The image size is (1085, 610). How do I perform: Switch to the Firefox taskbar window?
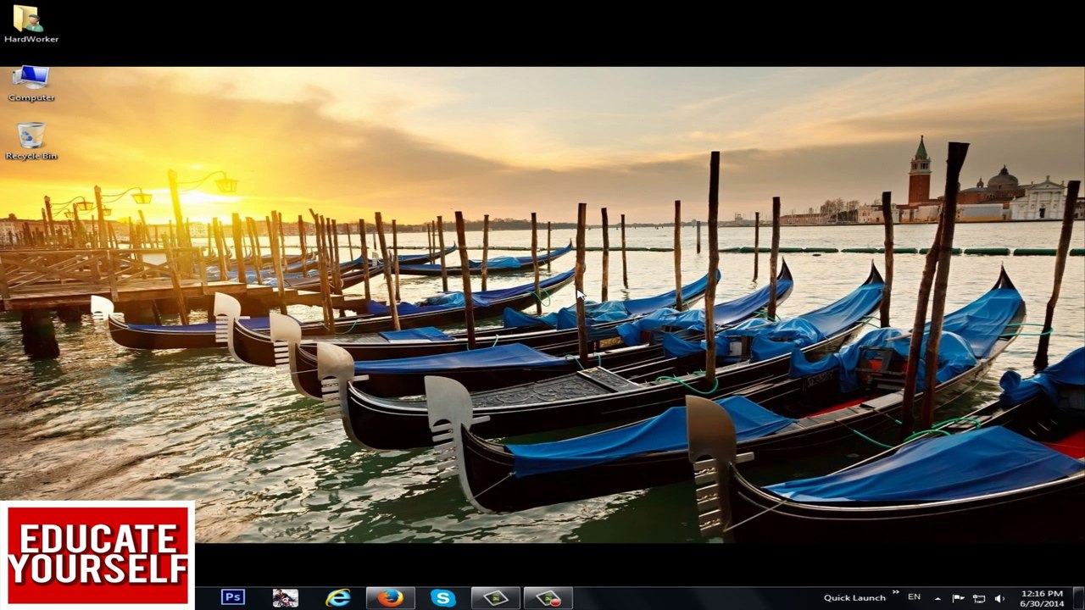[x=390, y=597]
